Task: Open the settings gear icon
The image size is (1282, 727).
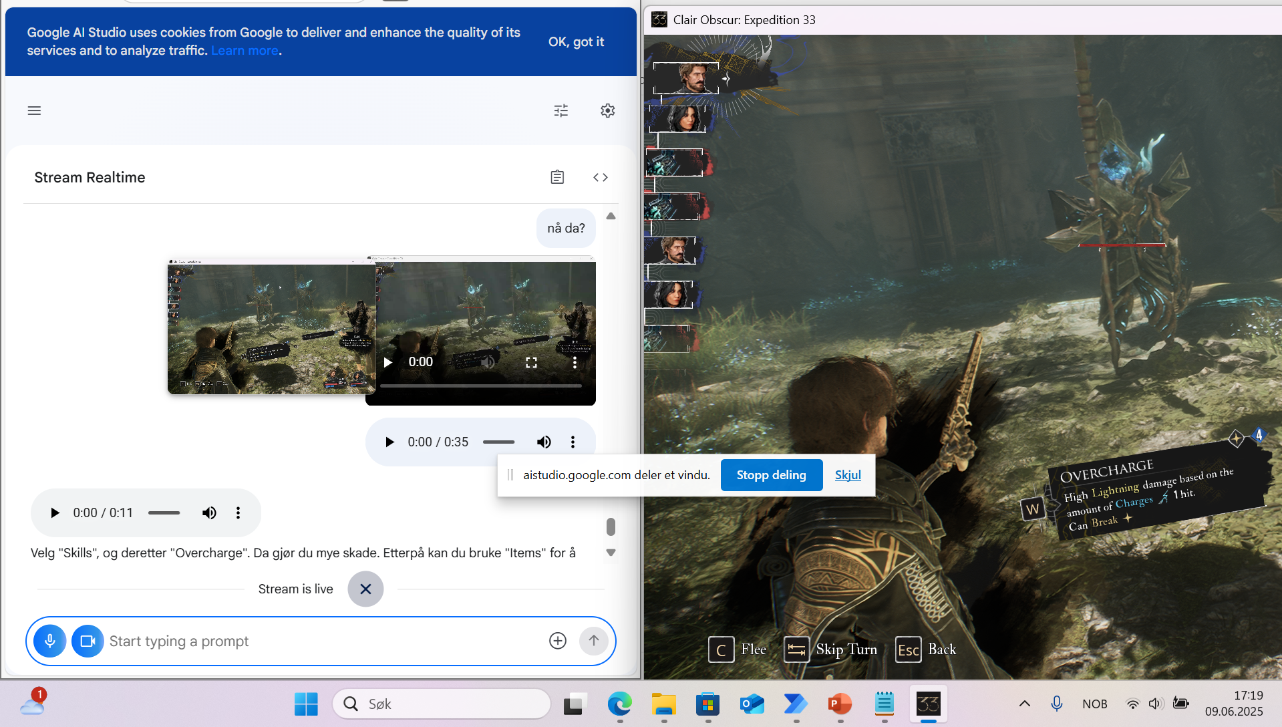Action: [x=607, y=110]
